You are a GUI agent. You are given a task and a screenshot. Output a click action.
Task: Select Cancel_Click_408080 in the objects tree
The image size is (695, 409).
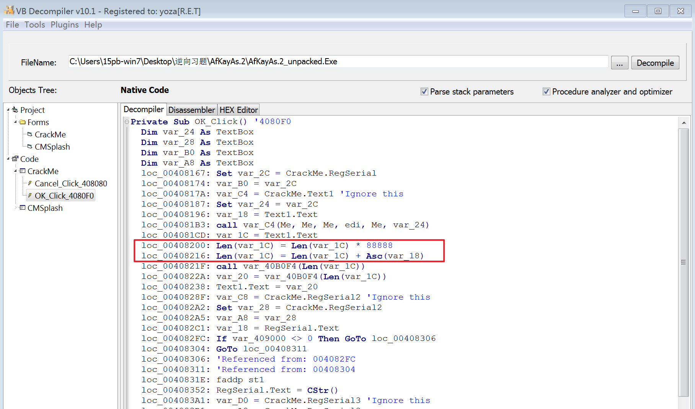71,184
